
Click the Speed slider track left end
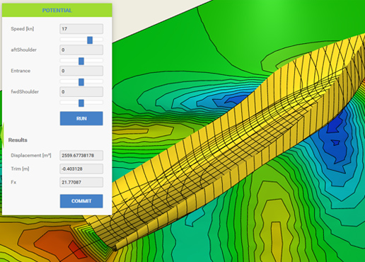[x=62, y=40]
